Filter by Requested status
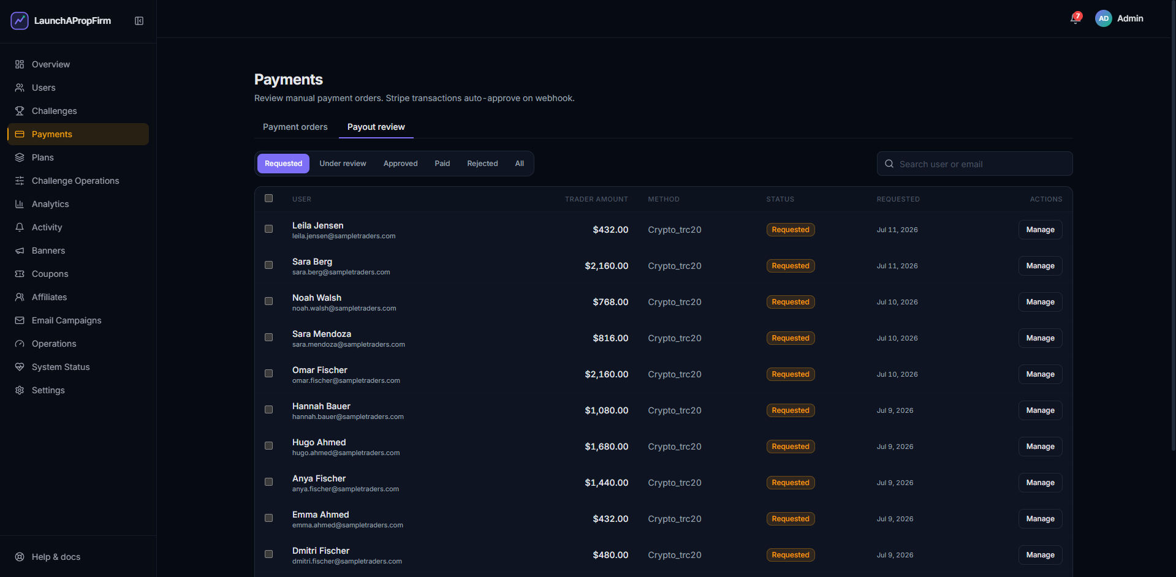 click(283, 164)
